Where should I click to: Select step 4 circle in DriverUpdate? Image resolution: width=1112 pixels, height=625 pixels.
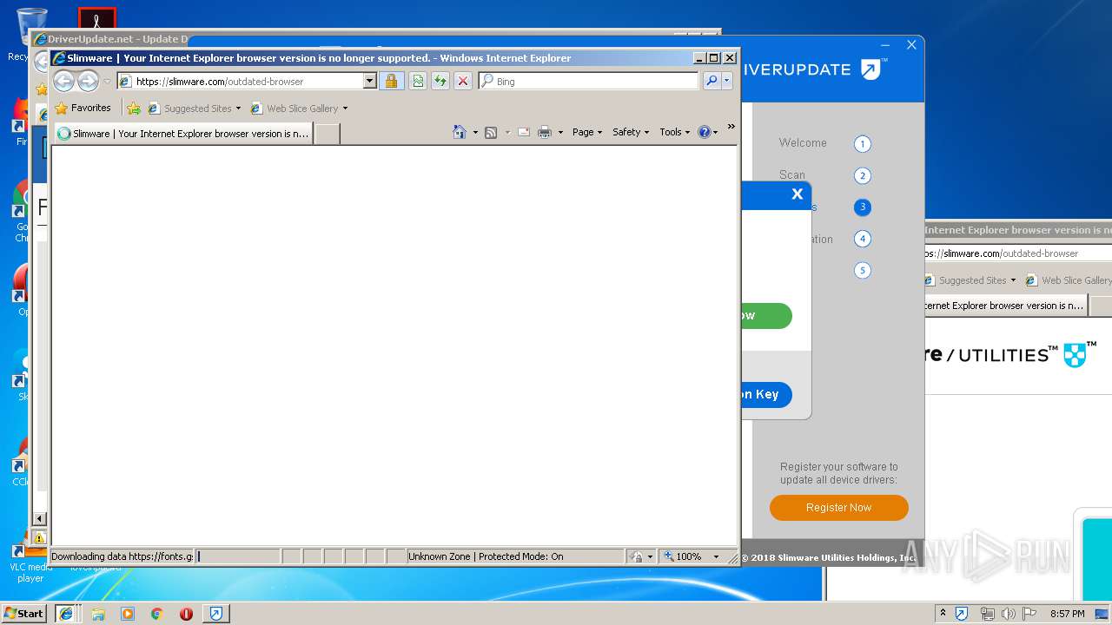tap(862, 239)
